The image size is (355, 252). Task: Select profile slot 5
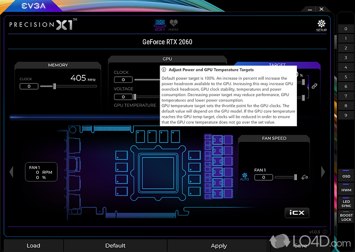[346, 77]
